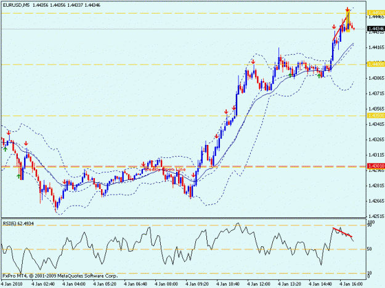This screenshot has height=288, width=385.
Task: Click the black current price label 1.44346
Action: click(x=376, y=29)
